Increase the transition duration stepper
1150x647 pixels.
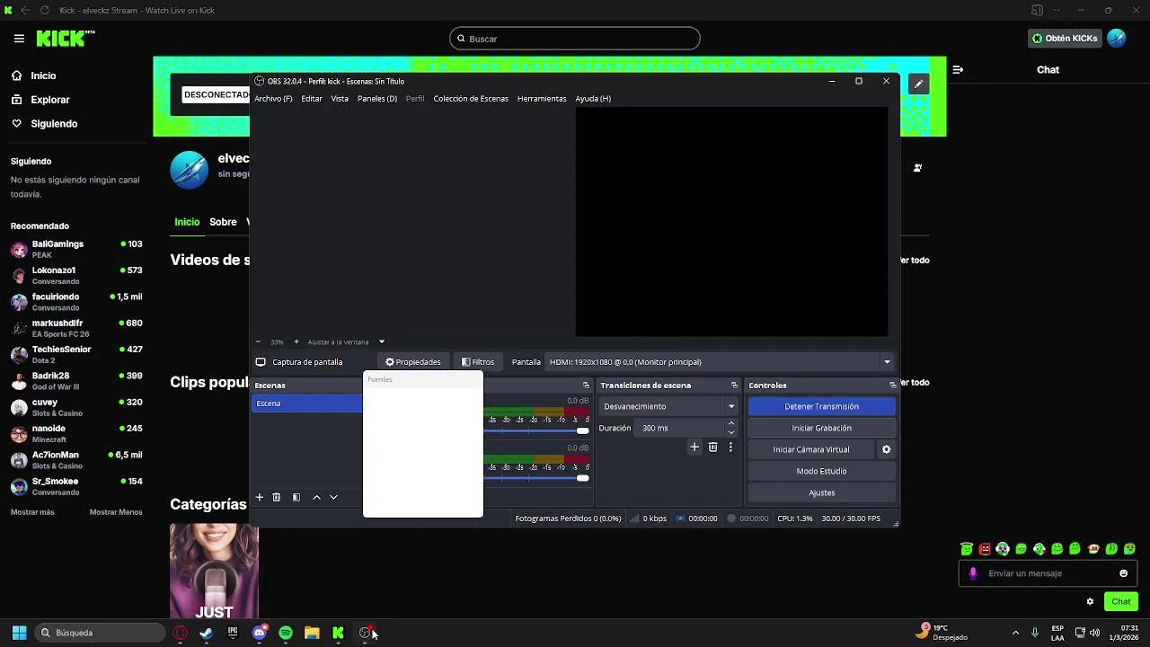click(731, 423)
